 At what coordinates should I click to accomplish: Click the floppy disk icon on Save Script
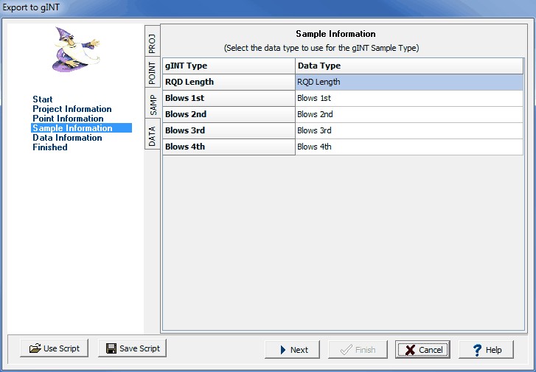(x=111, y=348)
